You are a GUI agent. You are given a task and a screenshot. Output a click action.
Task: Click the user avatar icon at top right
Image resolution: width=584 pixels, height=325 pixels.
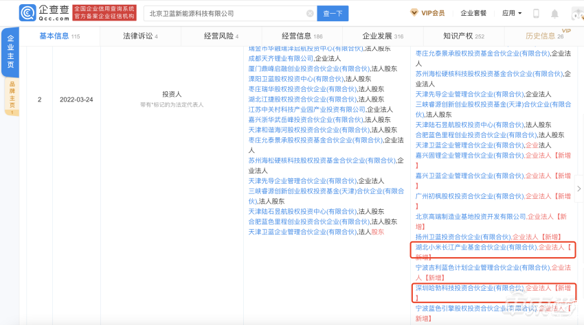click(576, 13)
